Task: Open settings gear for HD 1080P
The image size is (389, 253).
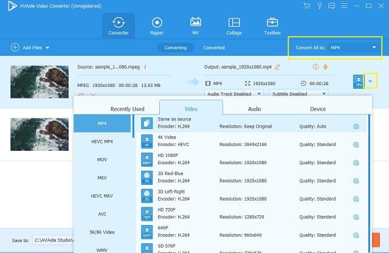Action: tap(356, 162)
